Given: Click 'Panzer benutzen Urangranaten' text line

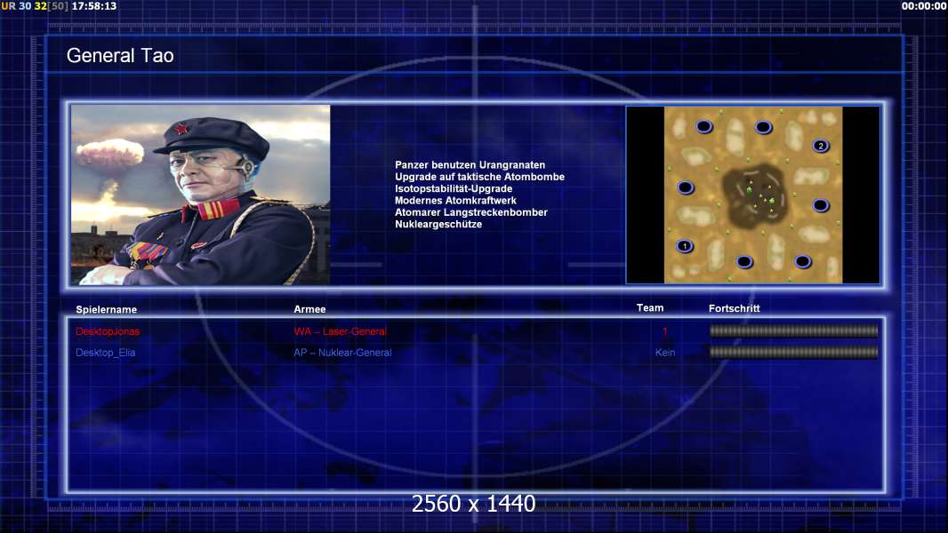Looking at the screenshot, I should coord(470,165).
